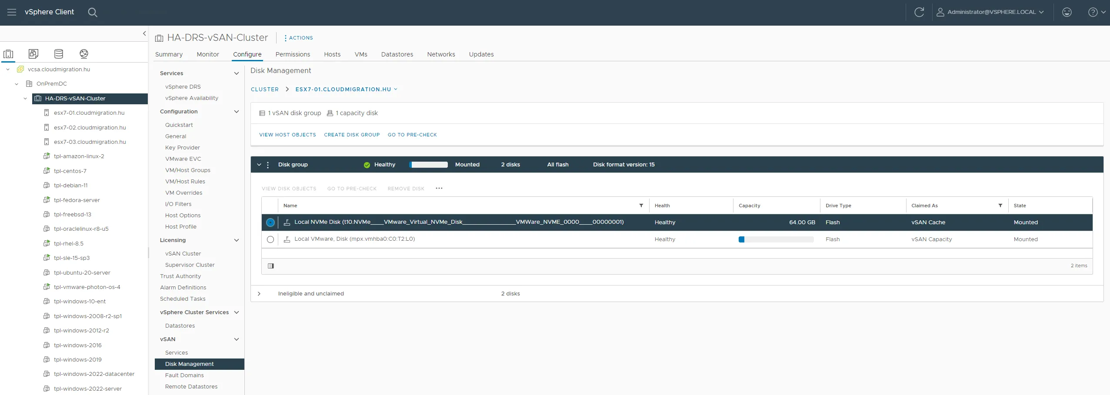This screenshot has width=1110, height=395.
Task: Open the smiley feedback icon
Action: point(1067,12)
